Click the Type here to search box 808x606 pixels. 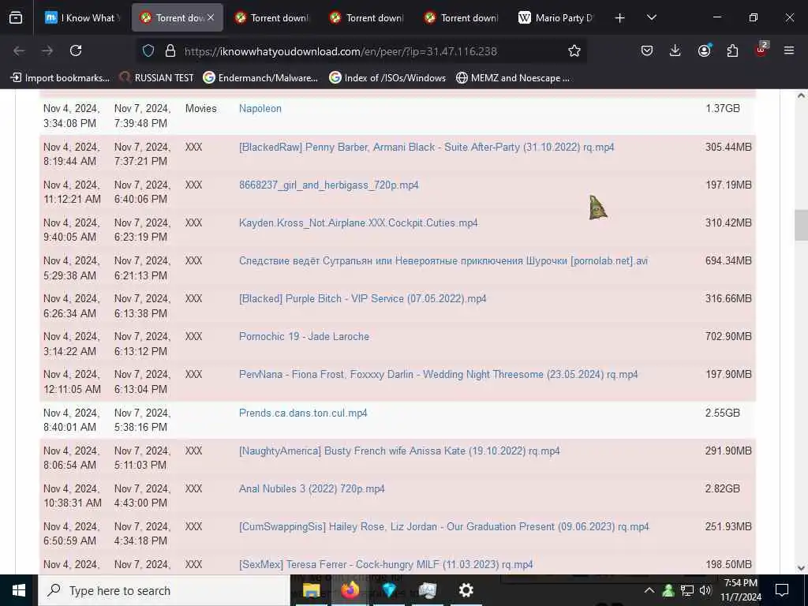[164, 590]
